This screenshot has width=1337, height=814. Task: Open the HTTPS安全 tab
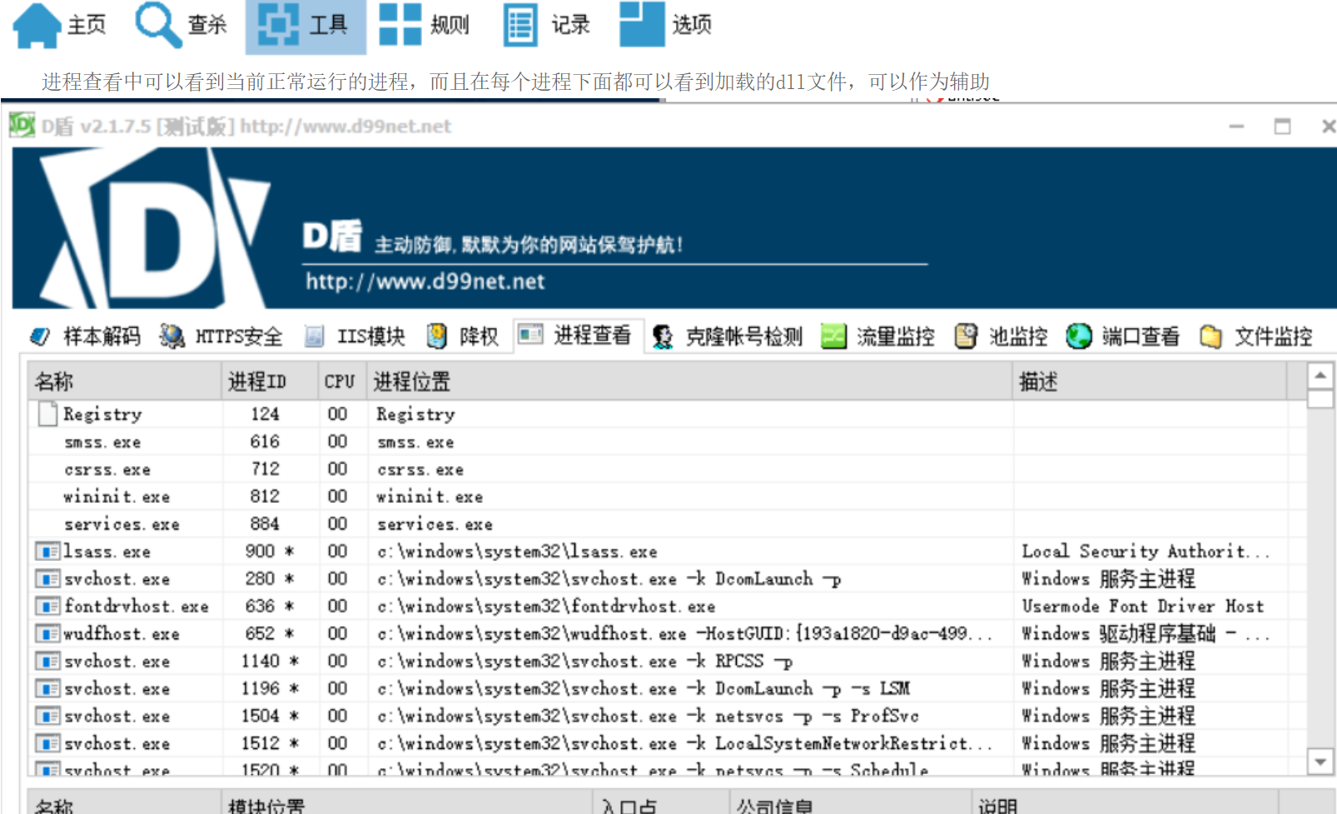point(221,336)
